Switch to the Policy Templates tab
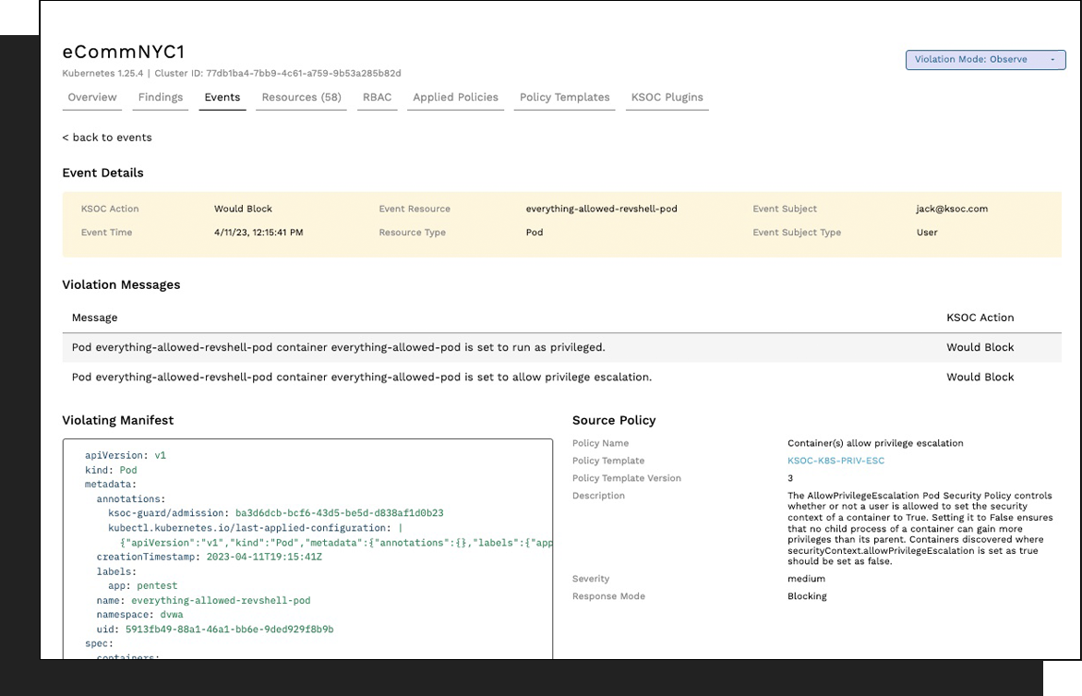Screen dimensions: 1082x696 (x=564, y=97)
